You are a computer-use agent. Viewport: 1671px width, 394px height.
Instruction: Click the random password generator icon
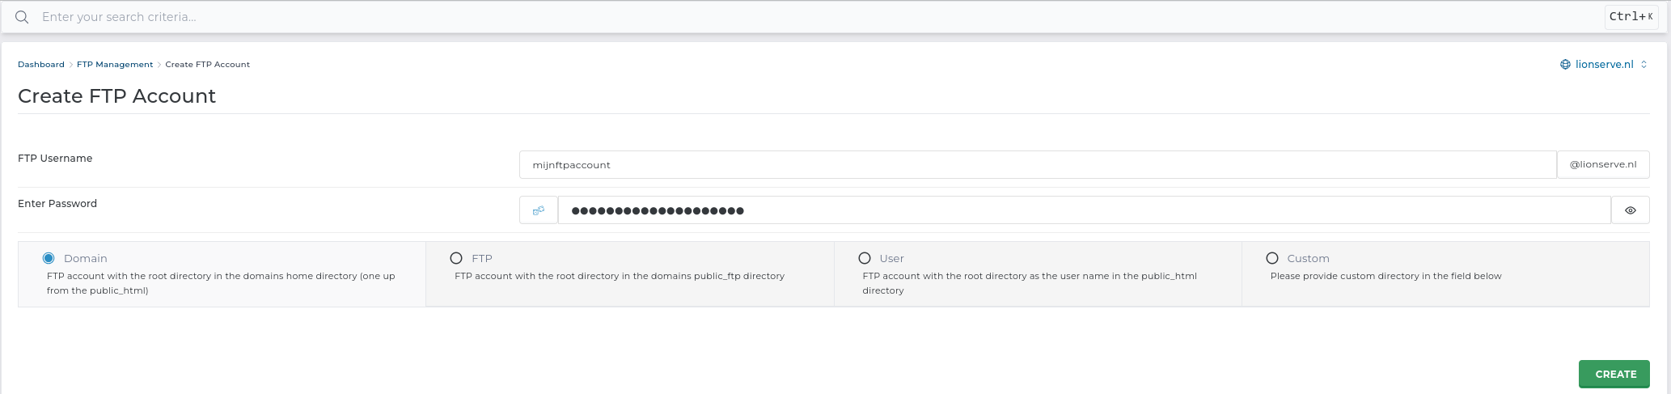[x=539, y=210]
